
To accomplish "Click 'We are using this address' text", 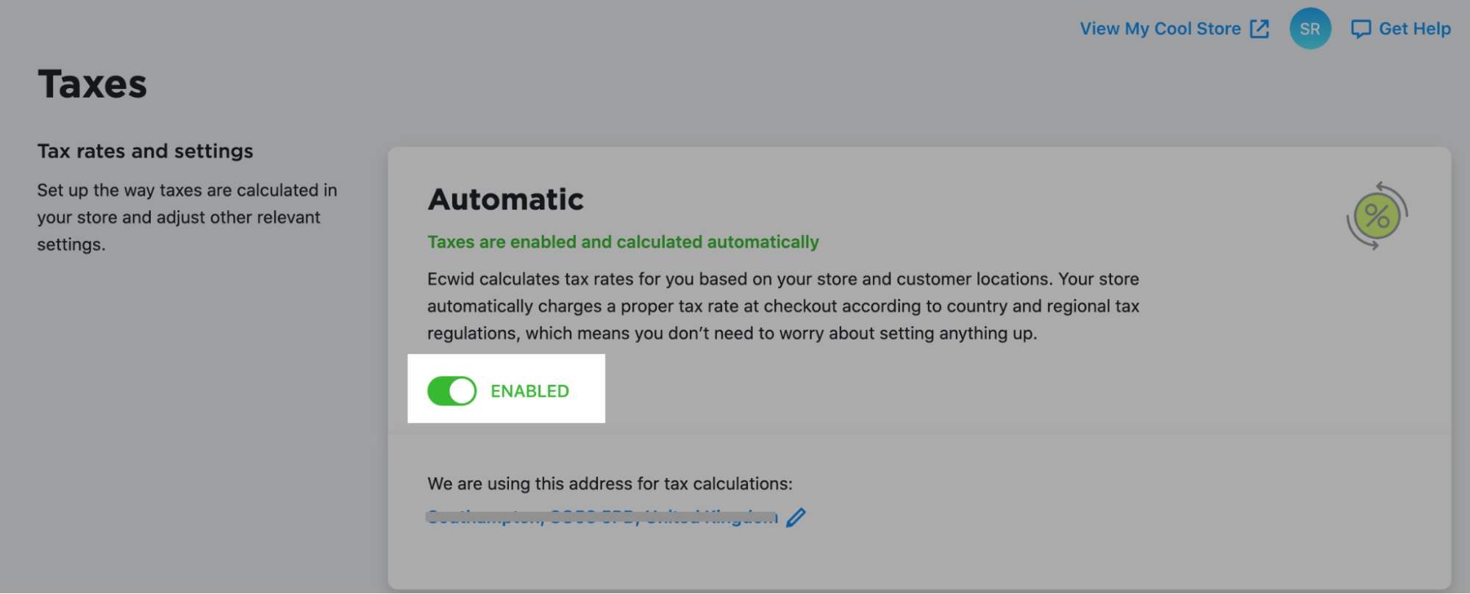I will point(610,484).
